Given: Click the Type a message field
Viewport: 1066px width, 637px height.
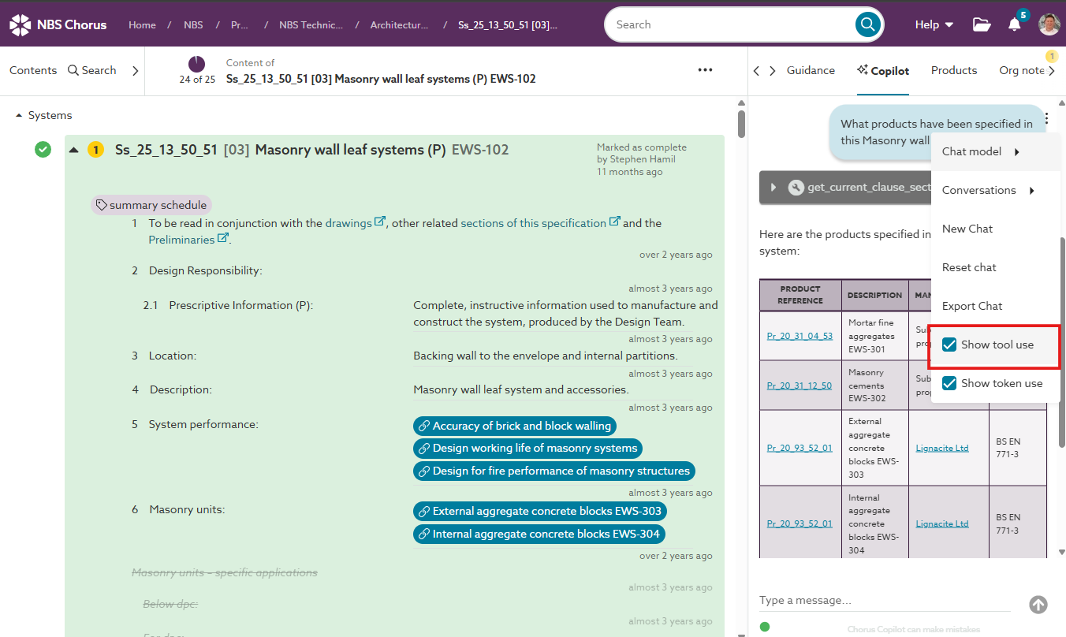Looking at the screenshot, I should [885, 600].
